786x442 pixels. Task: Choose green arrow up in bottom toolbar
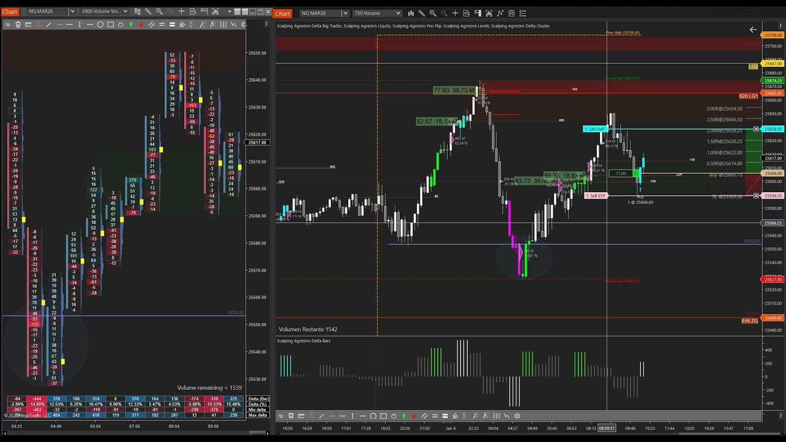click(x=403, y=416)
